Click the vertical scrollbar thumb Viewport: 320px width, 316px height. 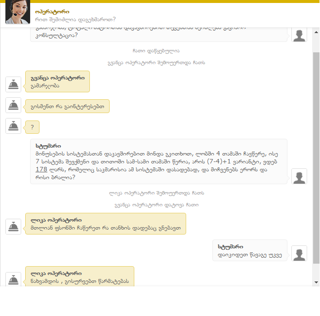click(316, 158)
